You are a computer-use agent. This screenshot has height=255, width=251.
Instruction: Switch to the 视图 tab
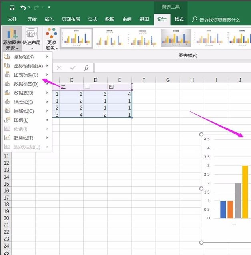point(144,19)
